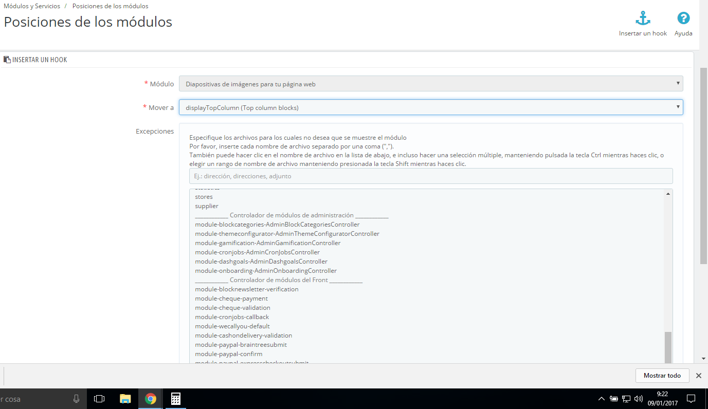Open the Módulo dropdown
This screenshot has height=409, width=708.
click(x=431, y=84)
